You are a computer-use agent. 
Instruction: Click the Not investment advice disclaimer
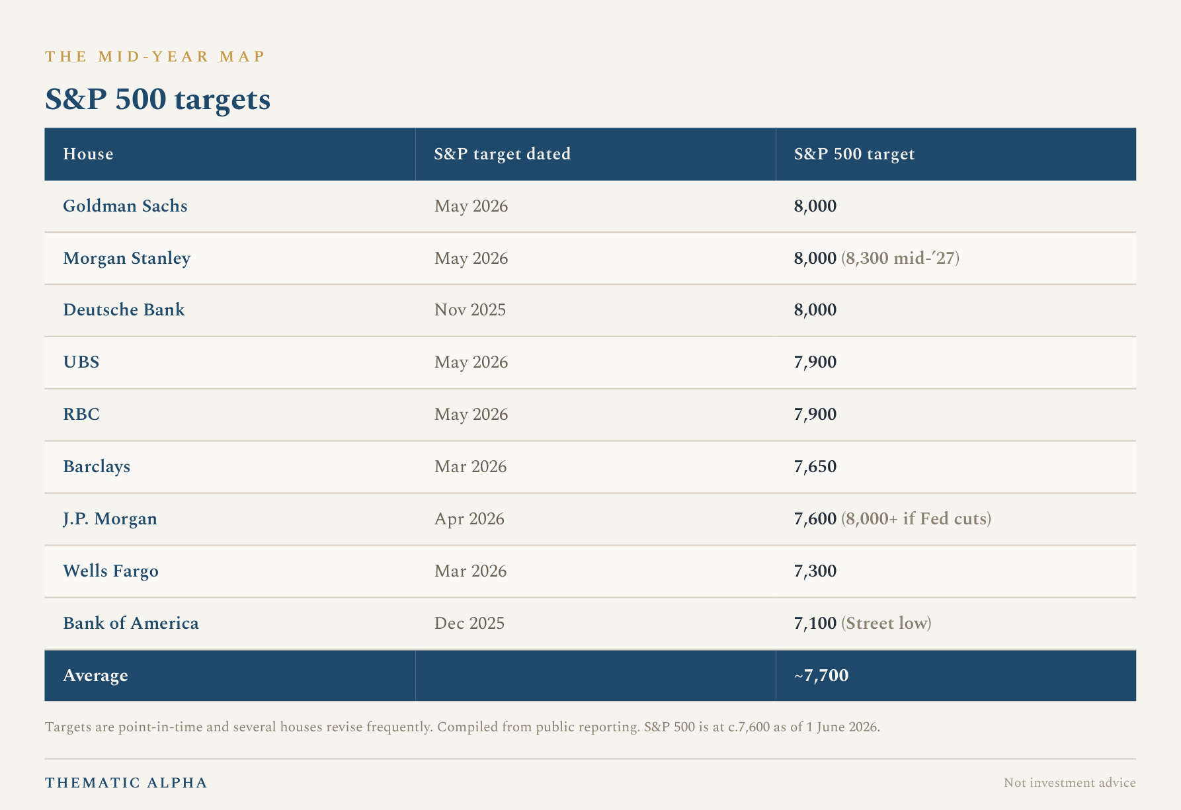(x=1069, y=783)
